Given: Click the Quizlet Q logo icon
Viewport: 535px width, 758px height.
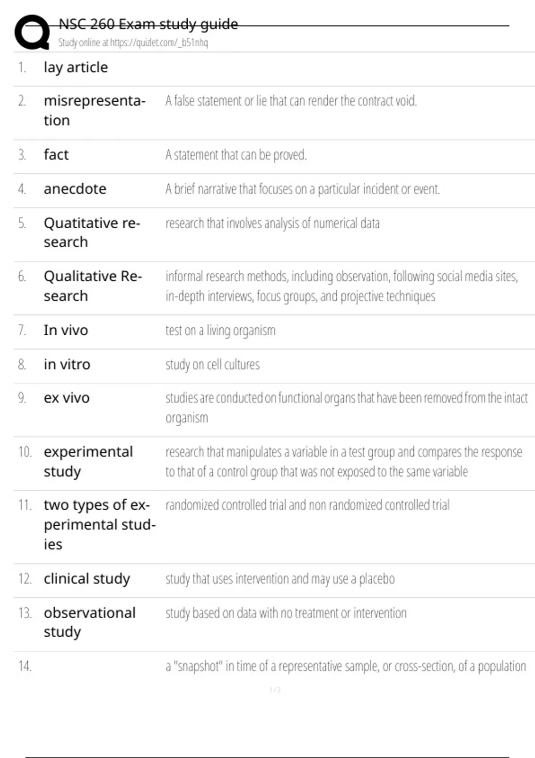Looking at the screenshot, I should click(32, 32).
